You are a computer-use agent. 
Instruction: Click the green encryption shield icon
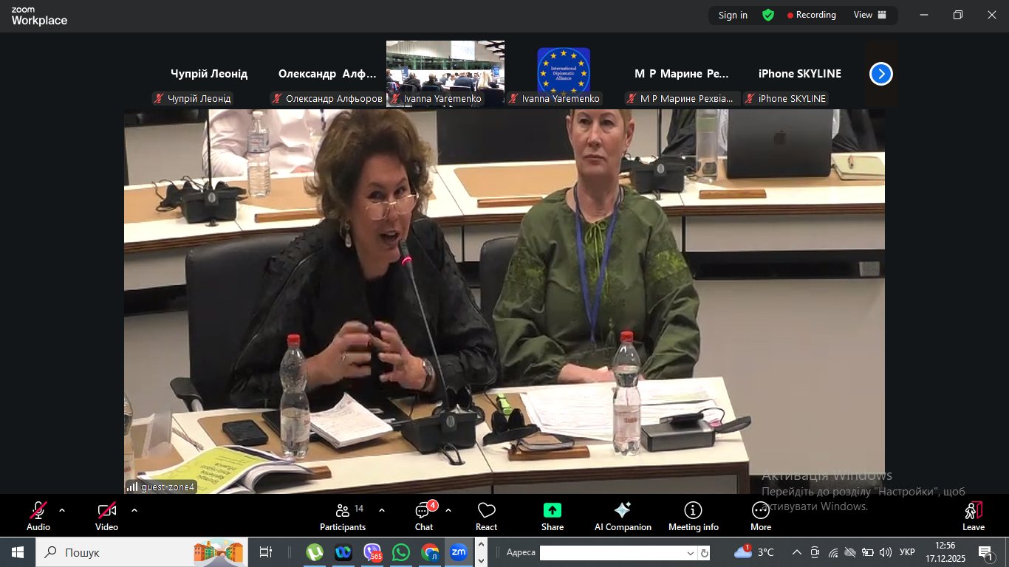[768, 15]
